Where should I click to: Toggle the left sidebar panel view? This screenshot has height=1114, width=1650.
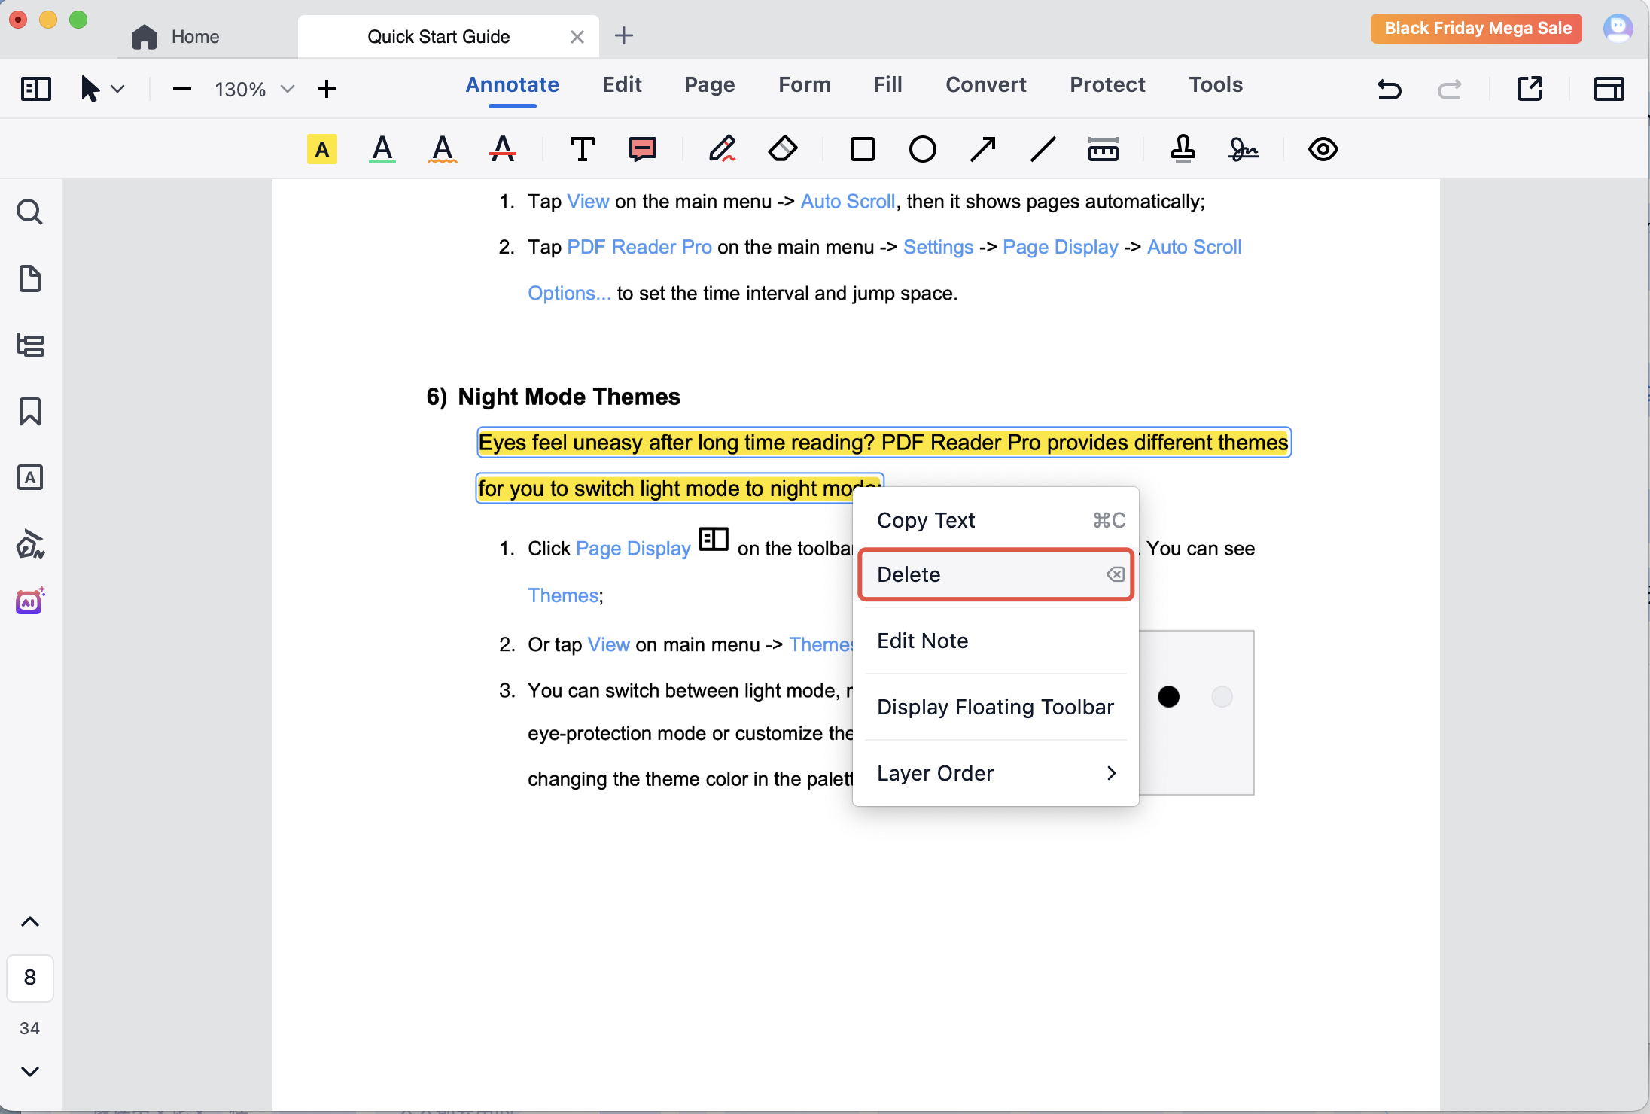pyautogui.click(x=35, y=89)
